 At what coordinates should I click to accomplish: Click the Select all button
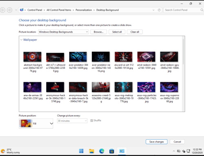click(117, 32)
